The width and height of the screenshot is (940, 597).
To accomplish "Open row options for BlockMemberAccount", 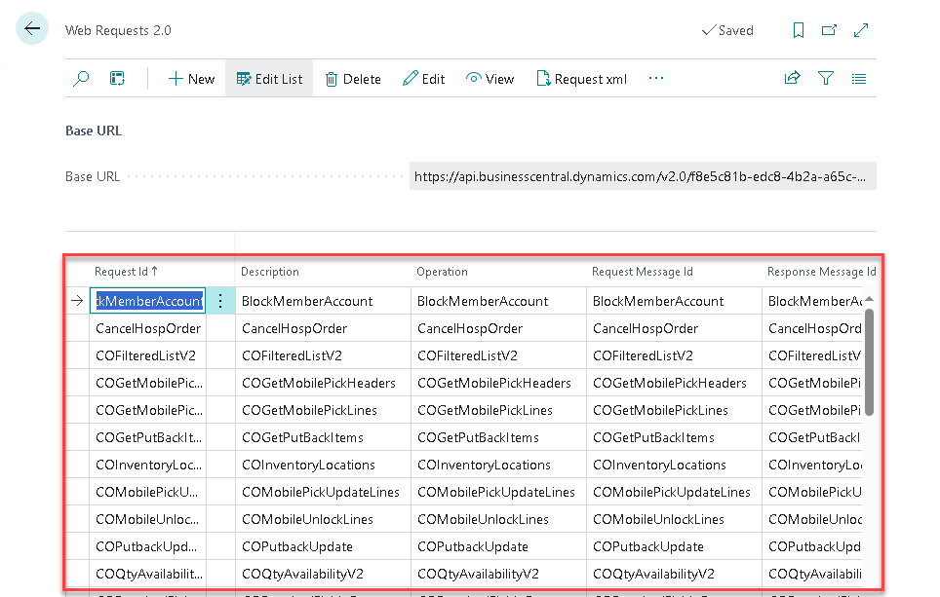I will pyautogui.click(x=220, y=301).
